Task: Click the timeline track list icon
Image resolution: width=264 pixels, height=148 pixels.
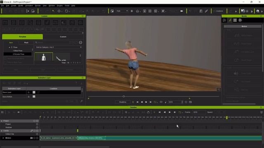Action: pyautogui.click(x=2, y=112)
